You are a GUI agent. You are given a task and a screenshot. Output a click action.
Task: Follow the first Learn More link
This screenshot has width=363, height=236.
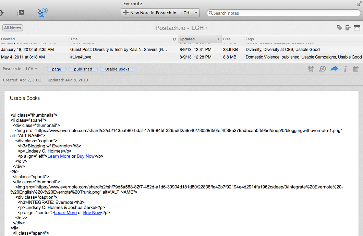59,156
